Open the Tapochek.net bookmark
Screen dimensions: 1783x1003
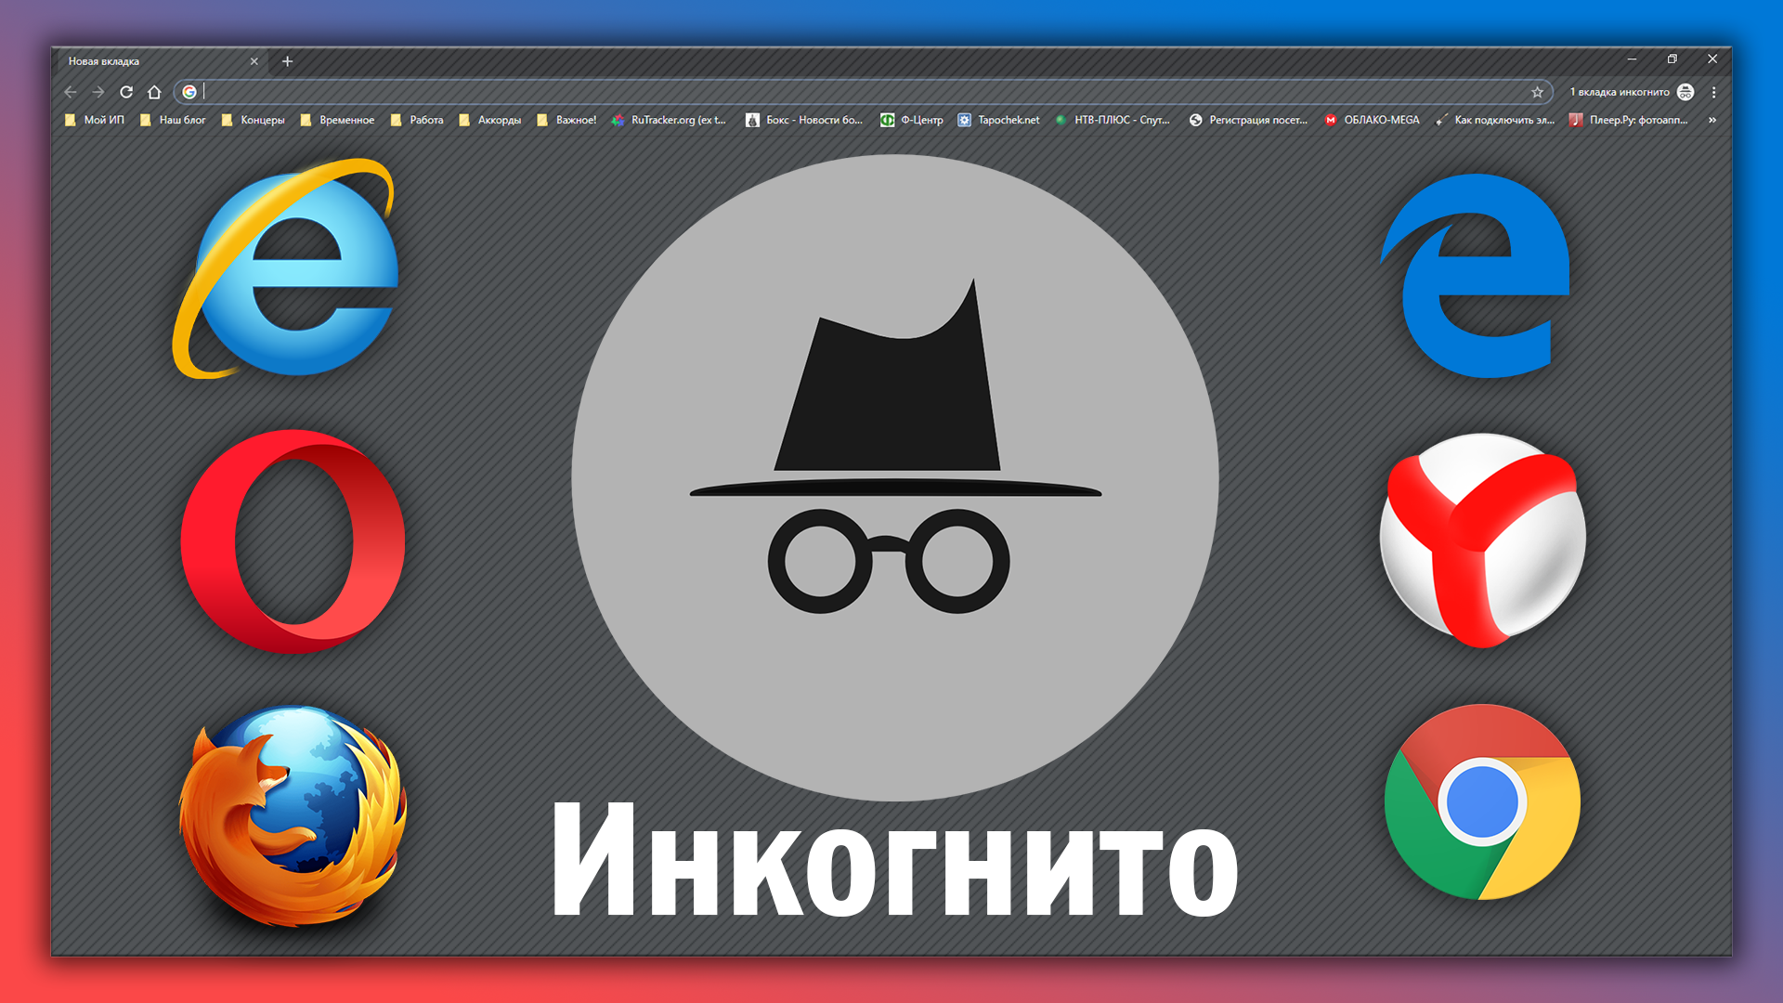click(x=999, y=120)
